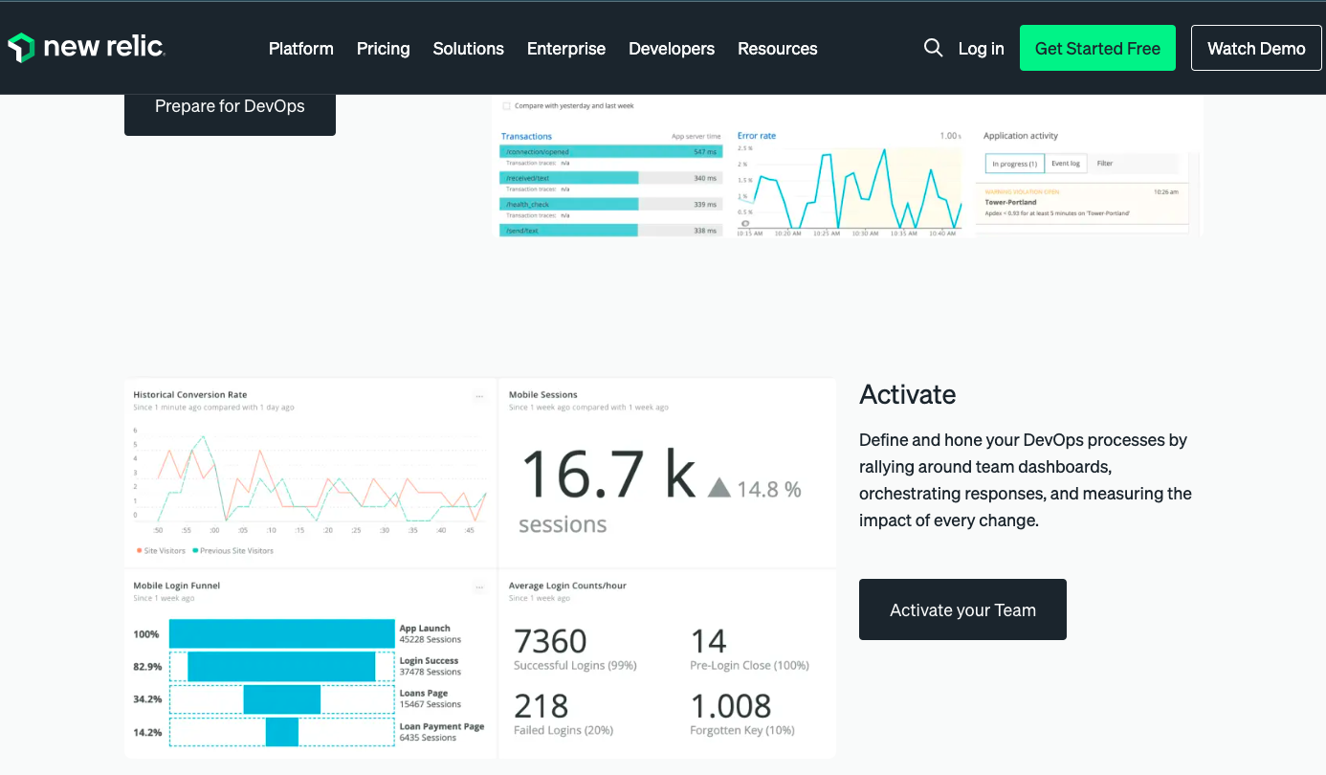Screen dimensions: 1326x775
Task: Open the Historical Conversion Rate ellipsis menu
Action: point(479,395)
